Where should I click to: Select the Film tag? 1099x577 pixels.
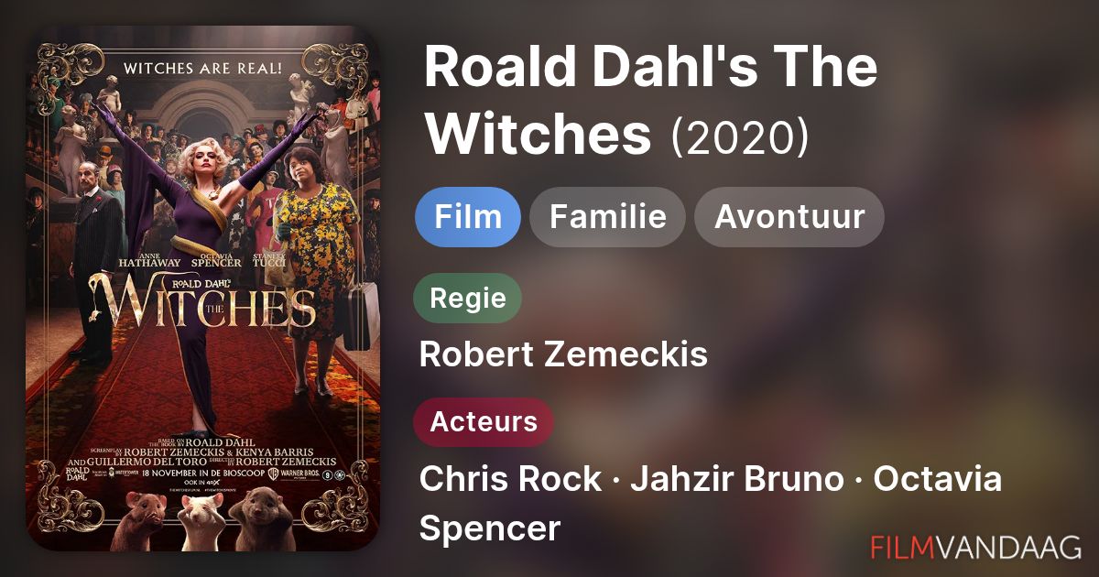[467, 217]
